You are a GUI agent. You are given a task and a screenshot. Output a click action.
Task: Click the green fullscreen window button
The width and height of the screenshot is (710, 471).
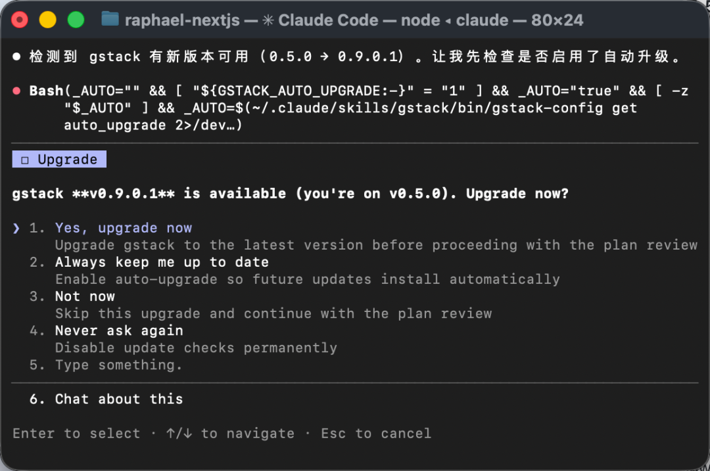tap(76, 20)
